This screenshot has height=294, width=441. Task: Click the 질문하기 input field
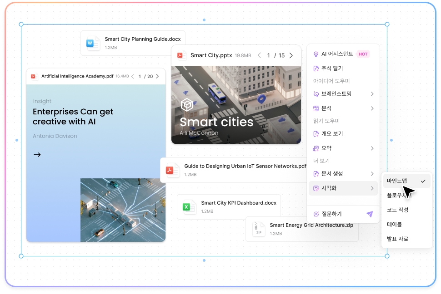click(336, 214)
